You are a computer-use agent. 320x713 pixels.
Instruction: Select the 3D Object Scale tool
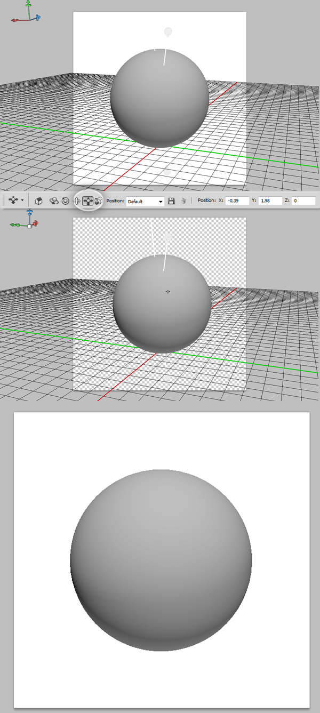click(x=98, y=201)
